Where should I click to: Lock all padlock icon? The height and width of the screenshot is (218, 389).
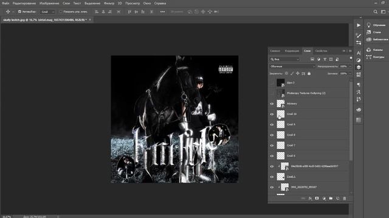(309, 73)
